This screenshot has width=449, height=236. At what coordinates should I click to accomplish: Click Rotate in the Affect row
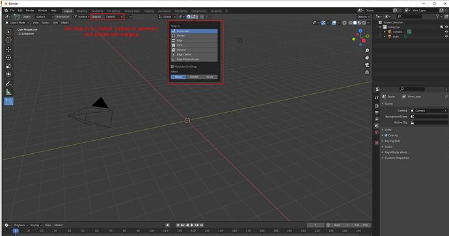pyautogui.click(x=194, y=77)
